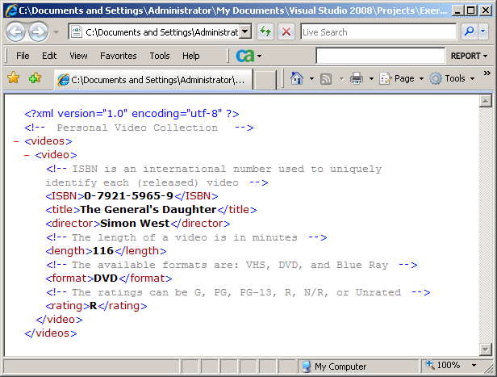
Task: Show more toolbar commands chevron
Action: [x=487, y=73]
